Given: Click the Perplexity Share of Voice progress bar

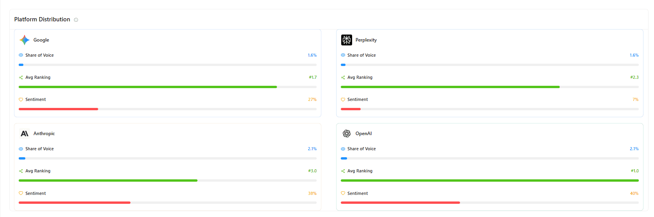Looking at the screenshot, I should coord(490,65).
